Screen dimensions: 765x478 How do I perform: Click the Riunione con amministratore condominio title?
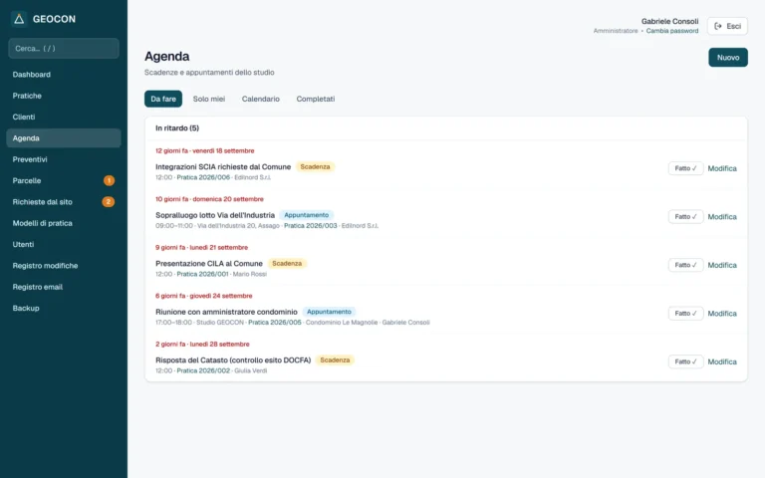point(226,312)
